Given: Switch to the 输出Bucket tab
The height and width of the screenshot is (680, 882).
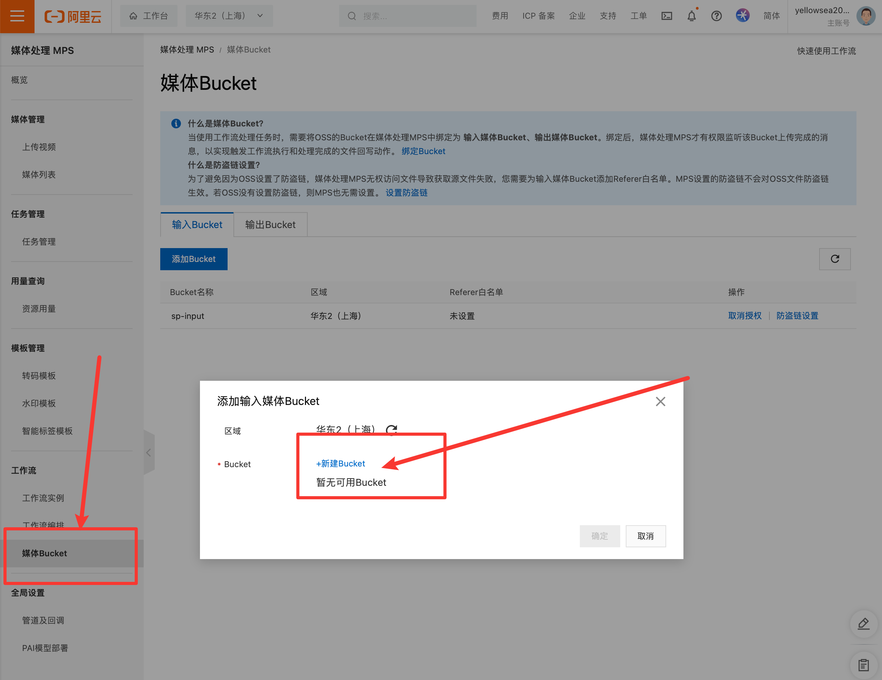Looking at the screenshot, I should click(270, 225).
